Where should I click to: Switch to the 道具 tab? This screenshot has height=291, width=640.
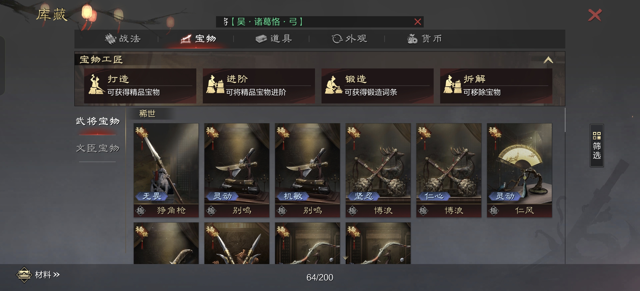point(274,39)
